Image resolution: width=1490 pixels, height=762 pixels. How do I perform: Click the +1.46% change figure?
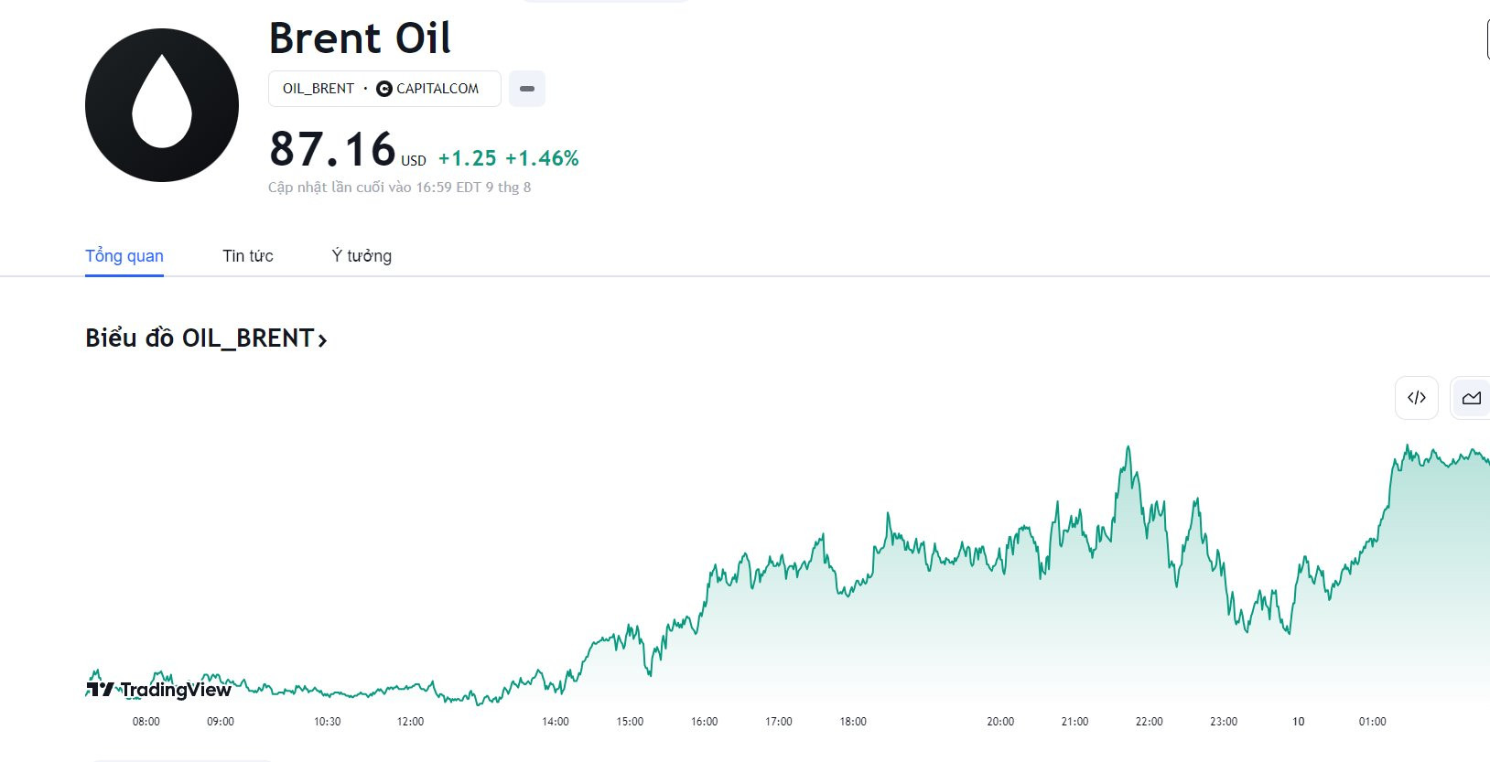[x=542, y=158]
